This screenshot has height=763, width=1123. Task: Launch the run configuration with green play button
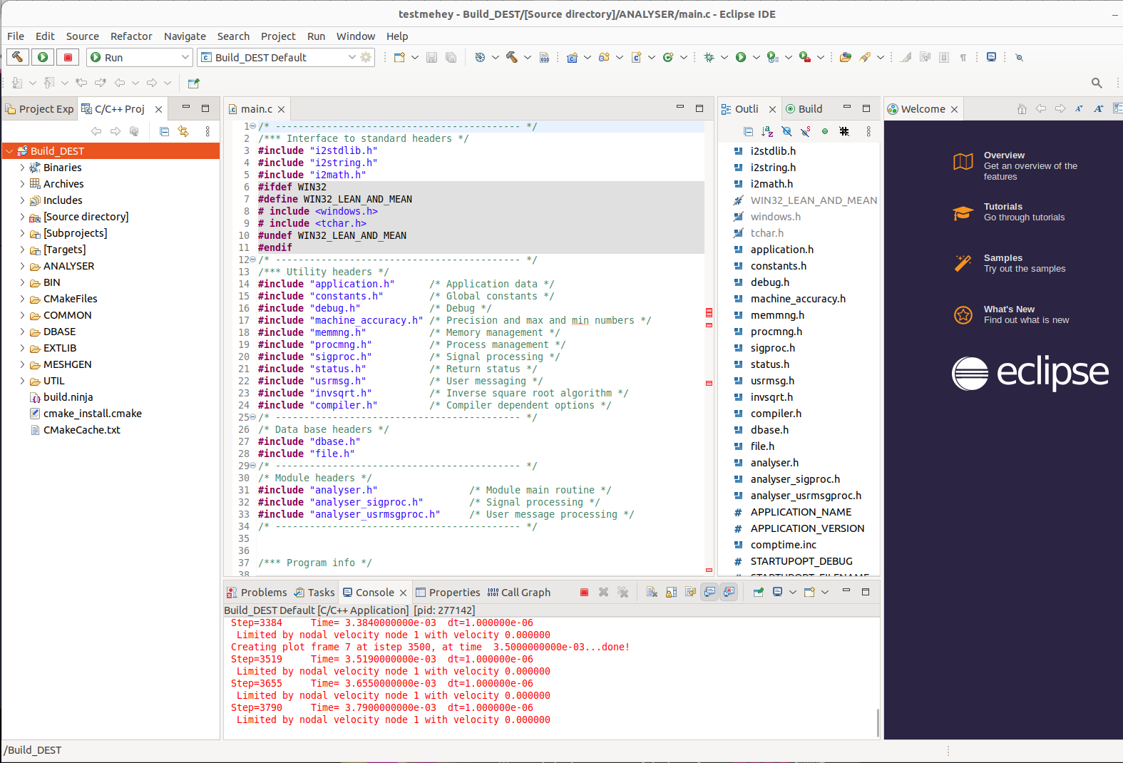[43, 57]
